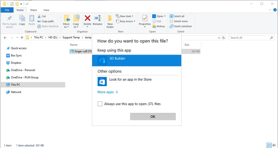Create a New folder
The width and height of the screenshot is (278, 148).
[110, 22]
